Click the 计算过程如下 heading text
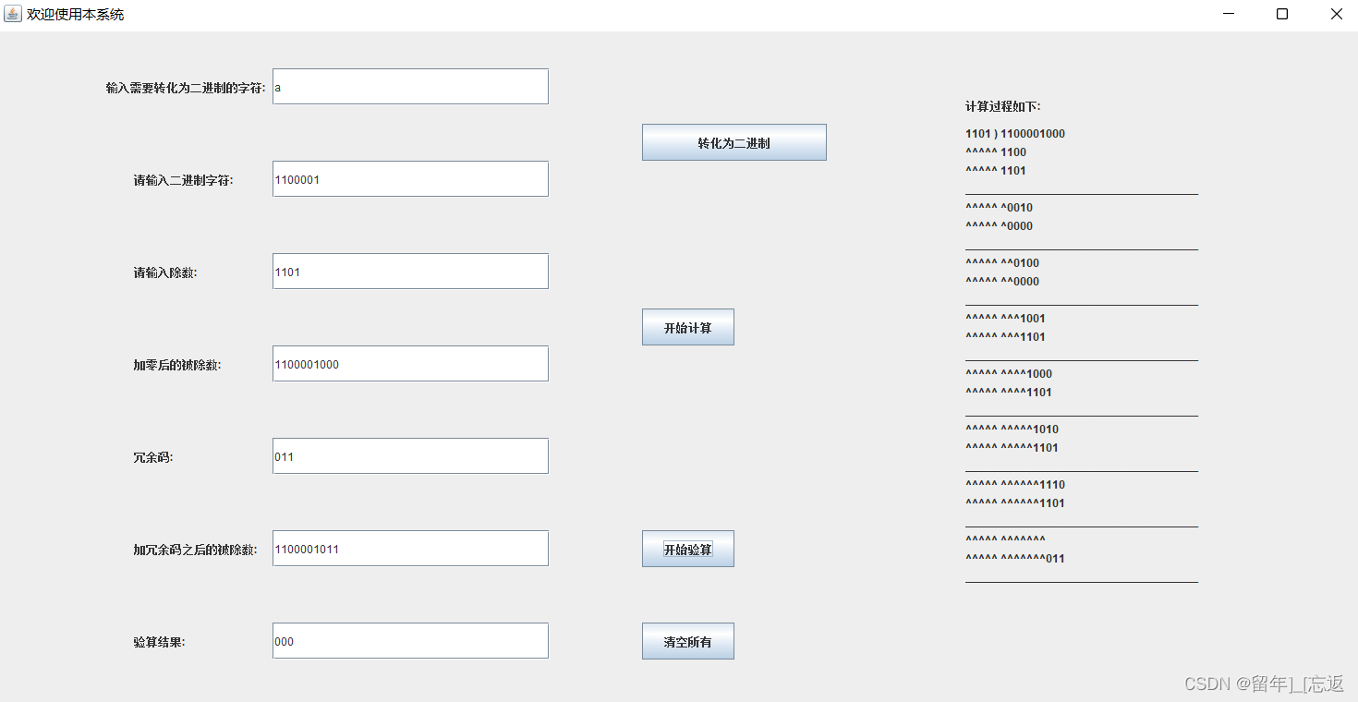 1003,107
